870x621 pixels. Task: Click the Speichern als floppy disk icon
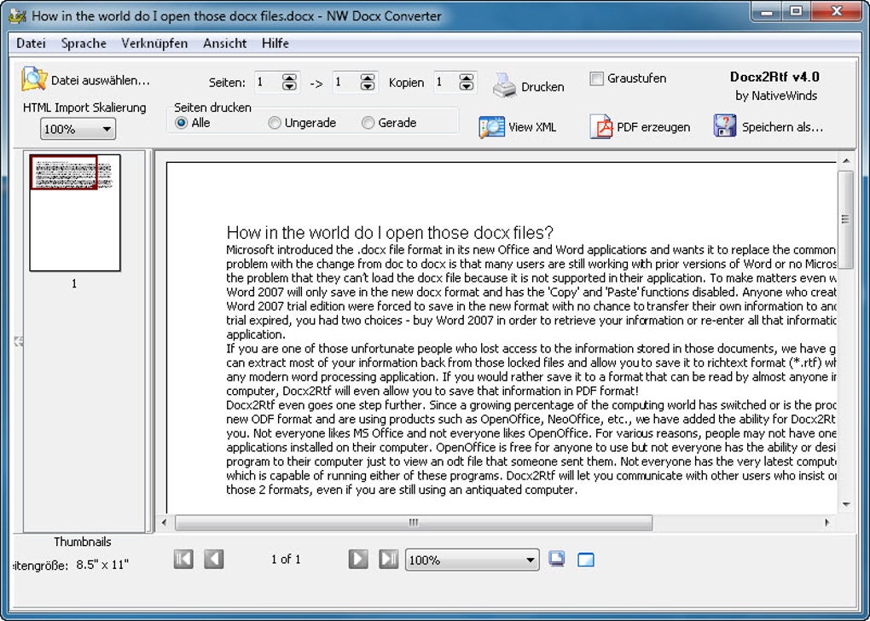pyautogui.click(x=725, y=125)
